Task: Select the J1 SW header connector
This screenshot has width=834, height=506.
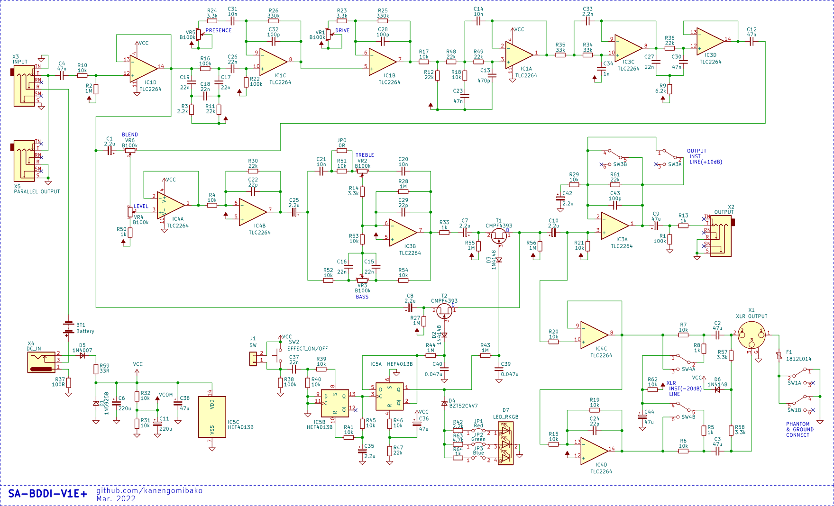Action: point(253,358)
